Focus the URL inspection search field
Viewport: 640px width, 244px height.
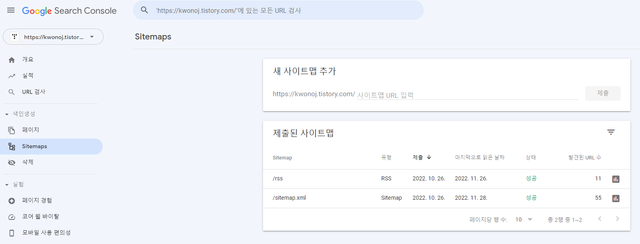[278, 10]
